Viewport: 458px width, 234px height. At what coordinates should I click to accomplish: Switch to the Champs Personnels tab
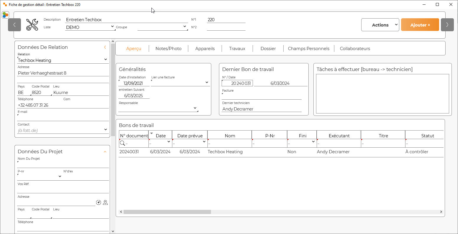coord(309,49)
